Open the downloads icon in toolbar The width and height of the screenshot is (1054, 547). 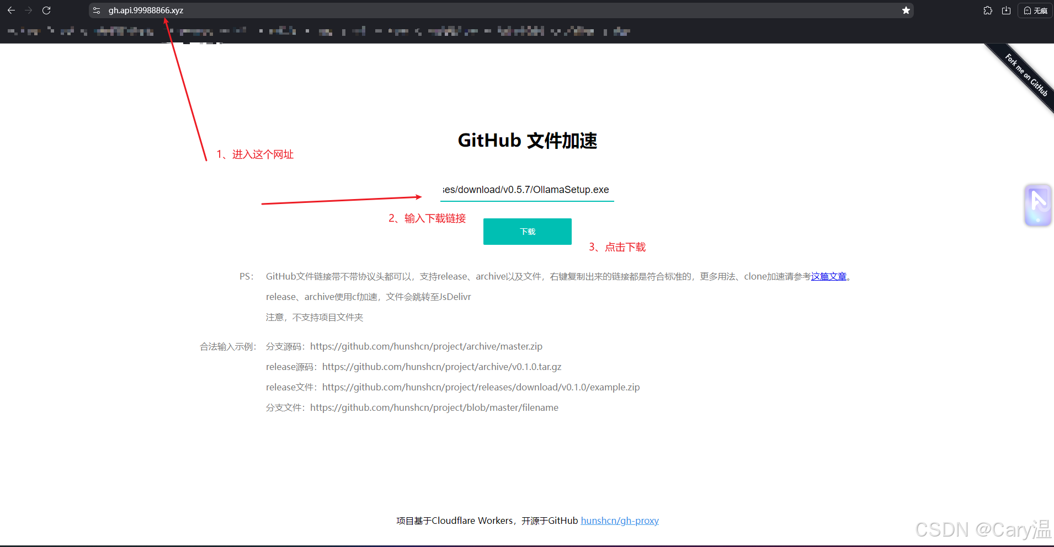click(x=1006, y=10)
